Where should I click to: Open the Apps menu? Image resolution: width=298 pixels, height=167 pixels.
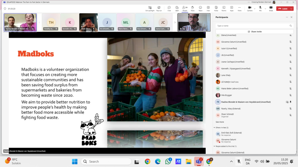point(232,8)
